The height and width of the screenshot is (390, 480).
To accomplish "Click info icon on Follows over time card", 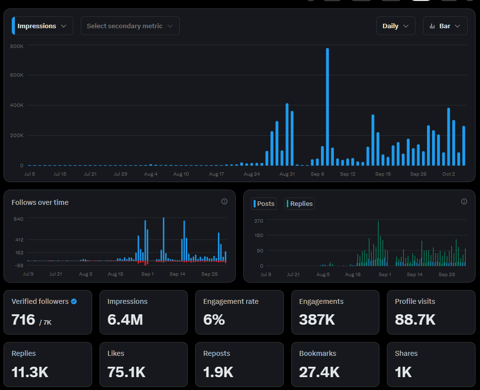I will [x=224, y=201].
